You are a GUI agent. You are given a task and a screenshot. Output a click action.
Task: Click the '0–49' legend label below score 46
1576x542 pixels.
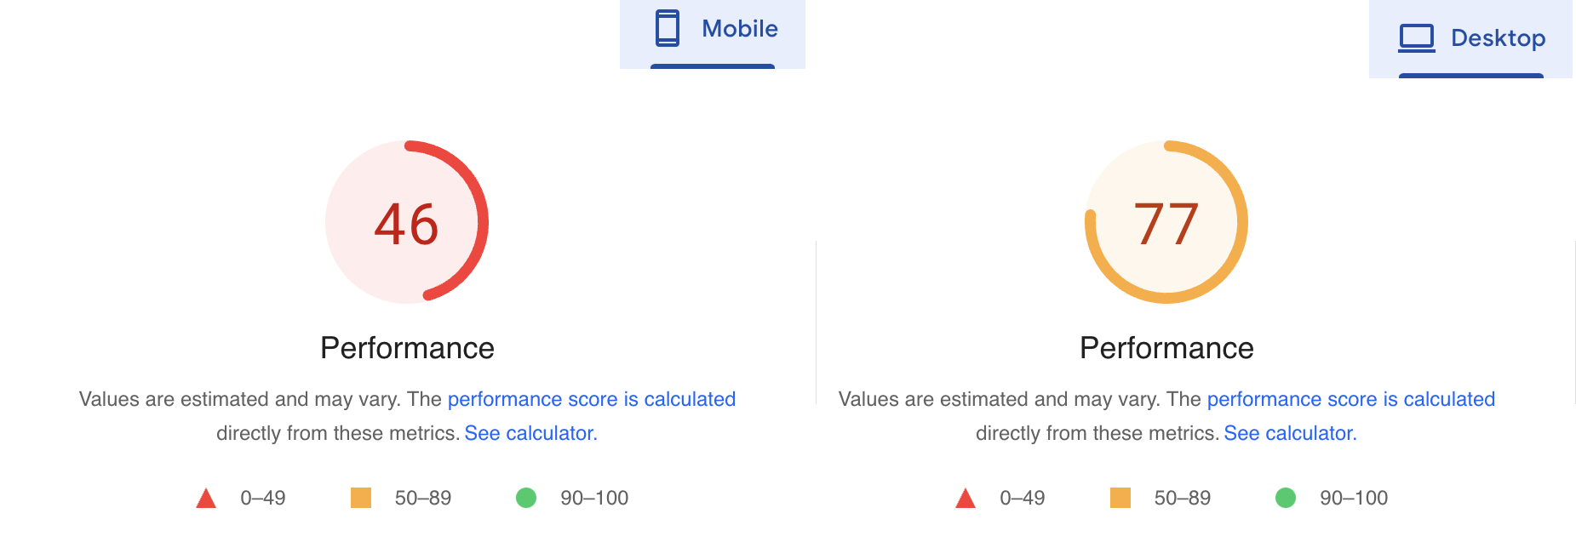point(262,498)
